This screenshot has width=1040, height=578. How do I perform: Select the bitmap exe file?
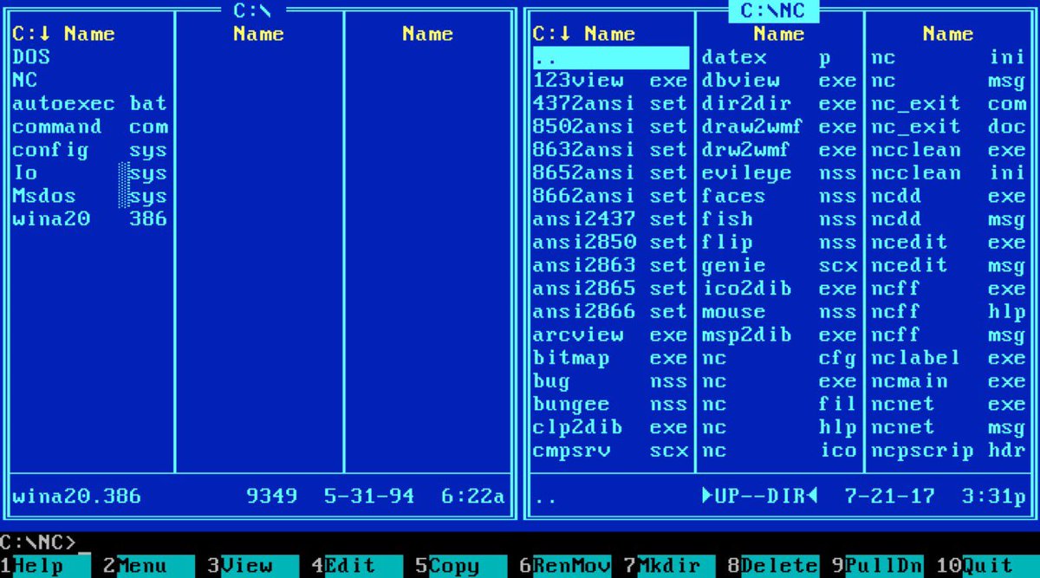point(610,358)
